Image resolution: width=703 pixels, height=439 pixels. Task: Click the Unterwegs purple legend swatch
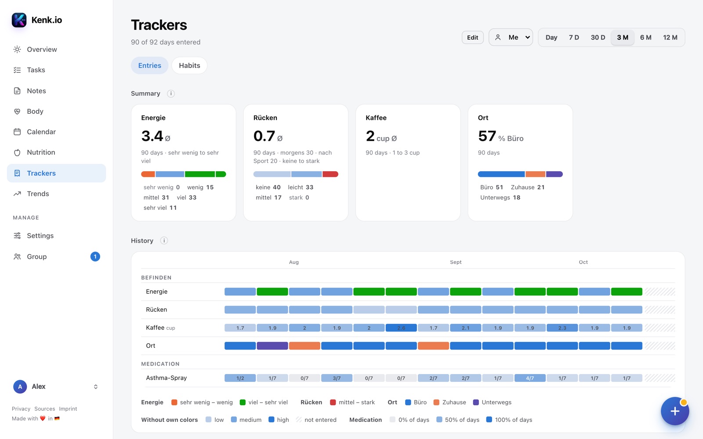point(476,402)
